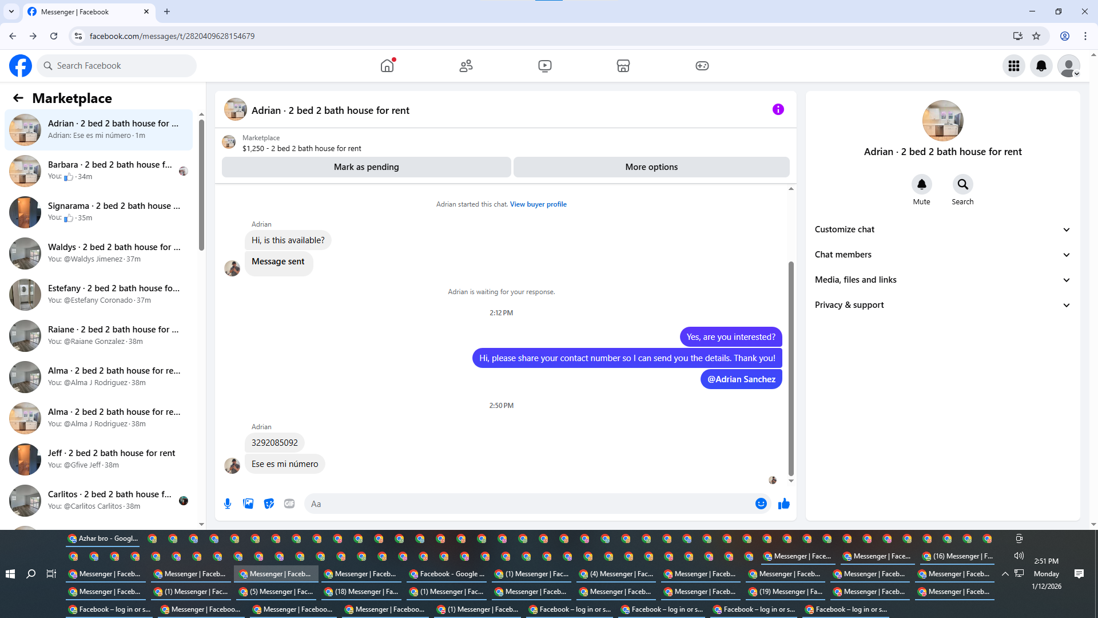Click Mark as pending button

pos(366,167)
